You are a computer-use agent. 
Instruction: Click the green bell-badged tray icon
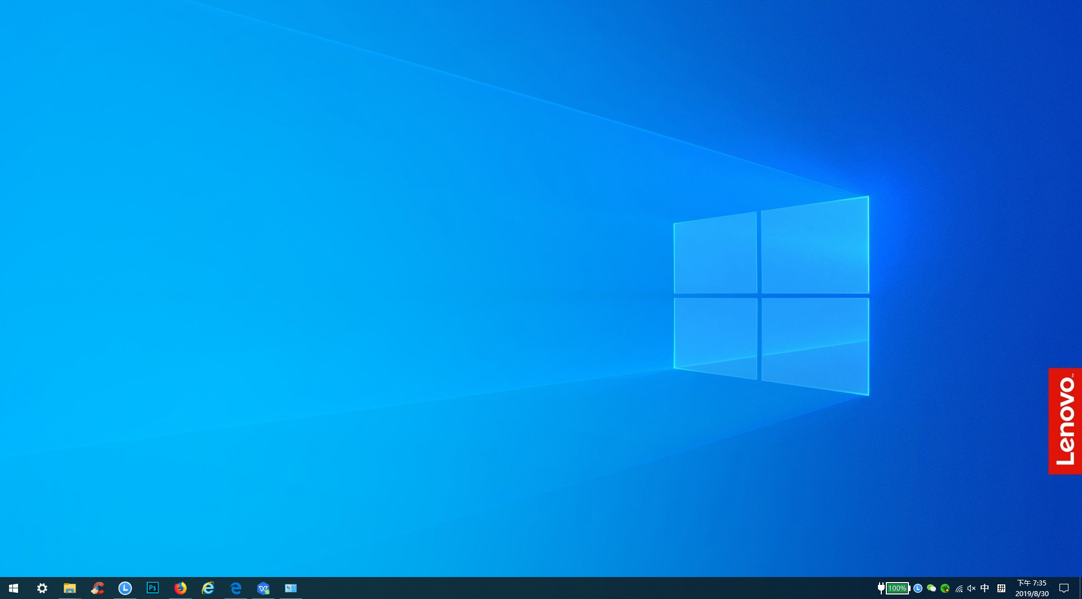[945, 588]
